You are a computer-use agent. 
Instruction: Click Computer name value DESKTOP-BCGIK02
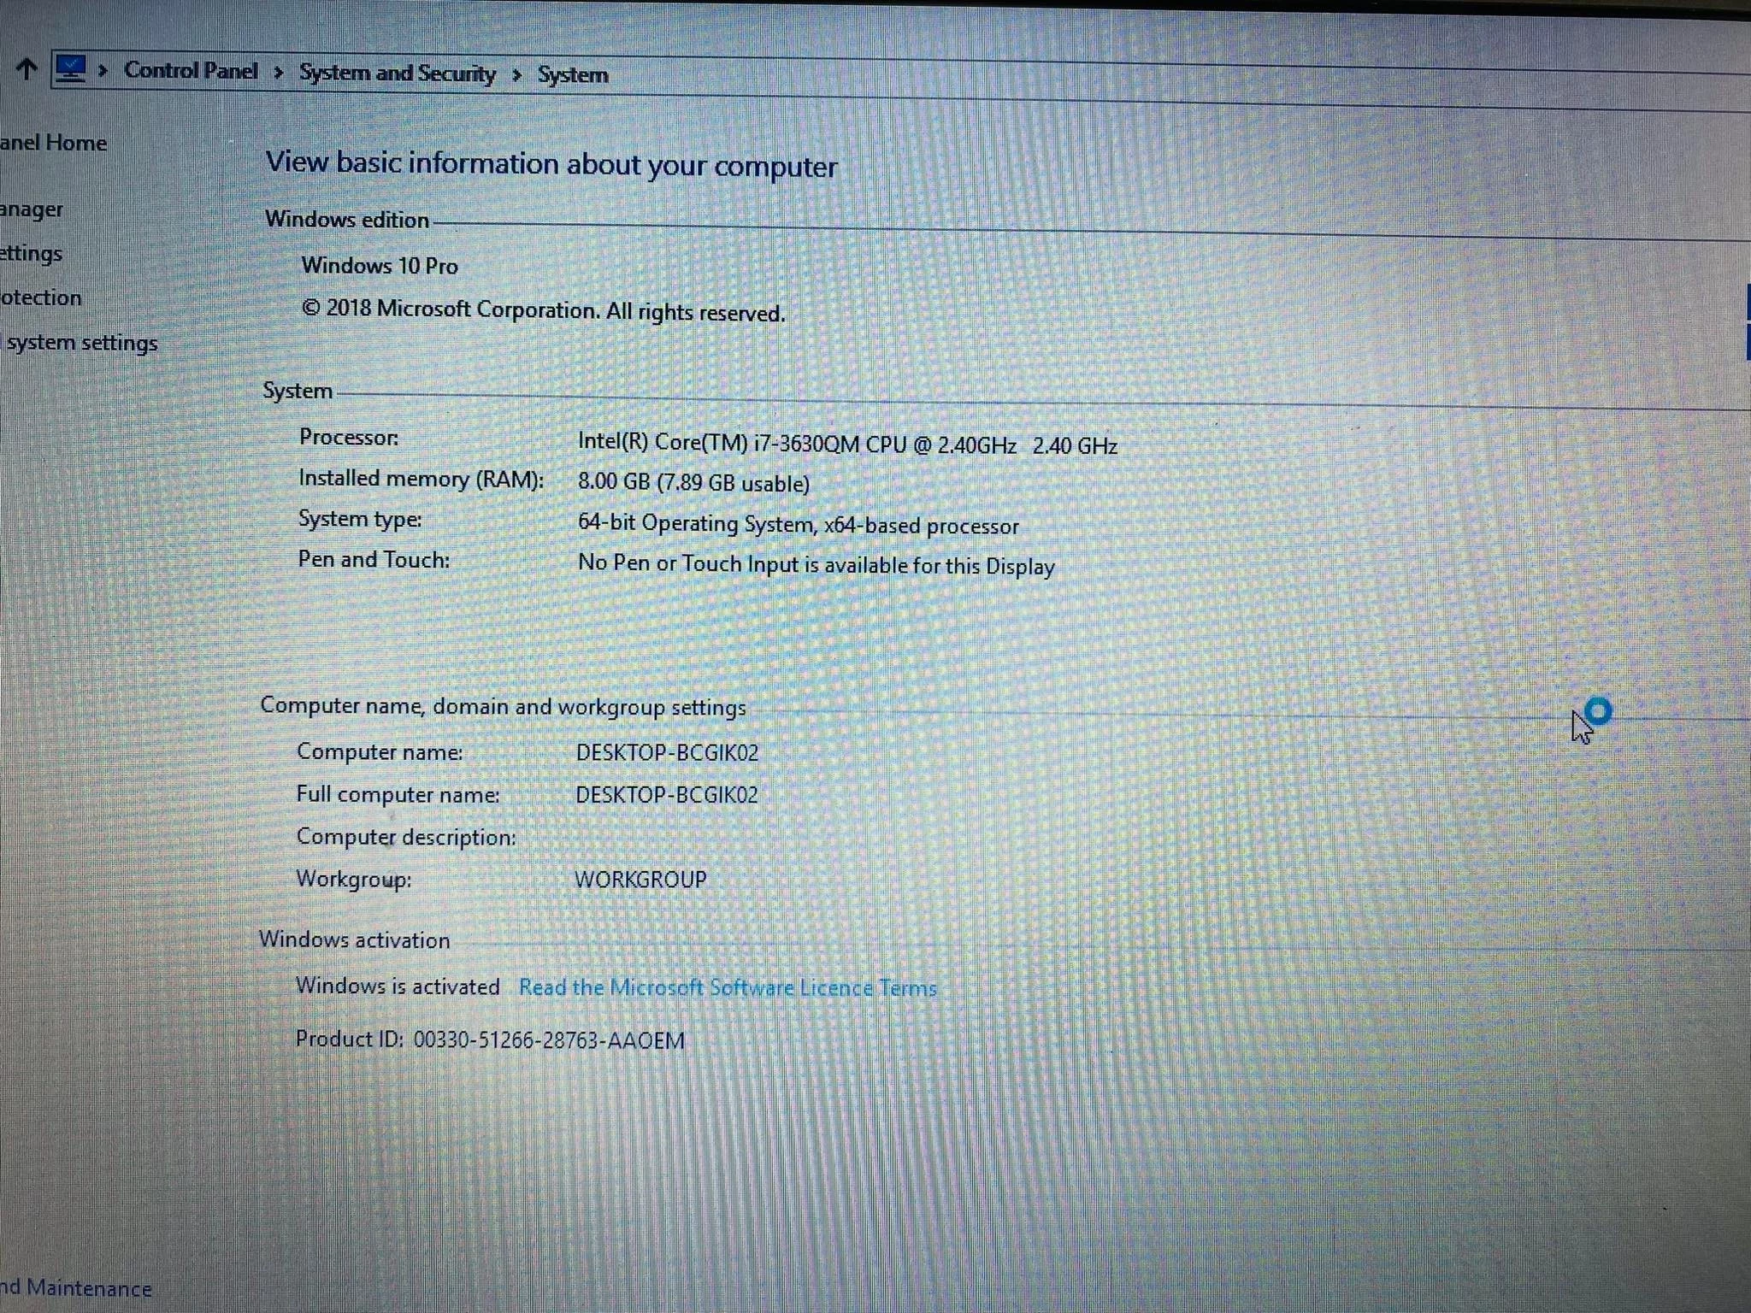pyautogui.click(x=667, y=752)
